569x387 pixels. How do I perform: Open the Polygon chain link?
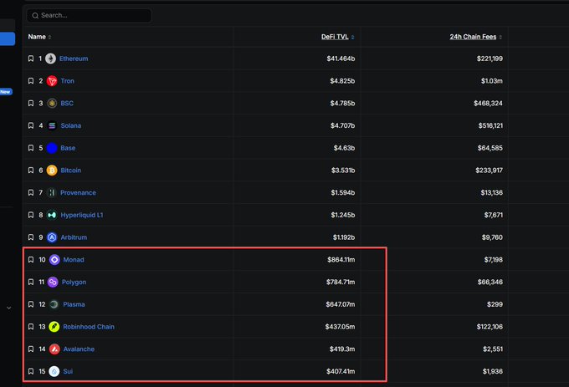(x=74, y=283)
